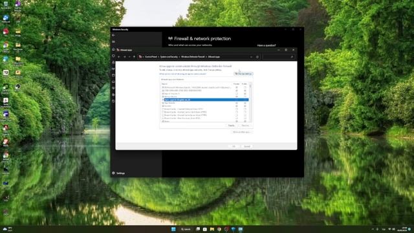Open the weather widget on the taskbar
The height and width of the screenshot is (233, 414).
[x=7, y=229]
